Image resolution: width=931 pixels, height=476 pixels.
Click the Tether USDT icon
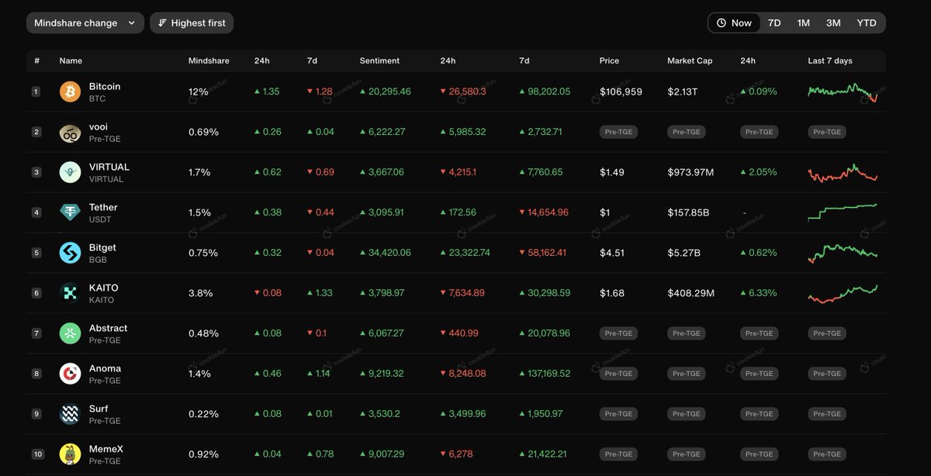click(x=70, y=213)
